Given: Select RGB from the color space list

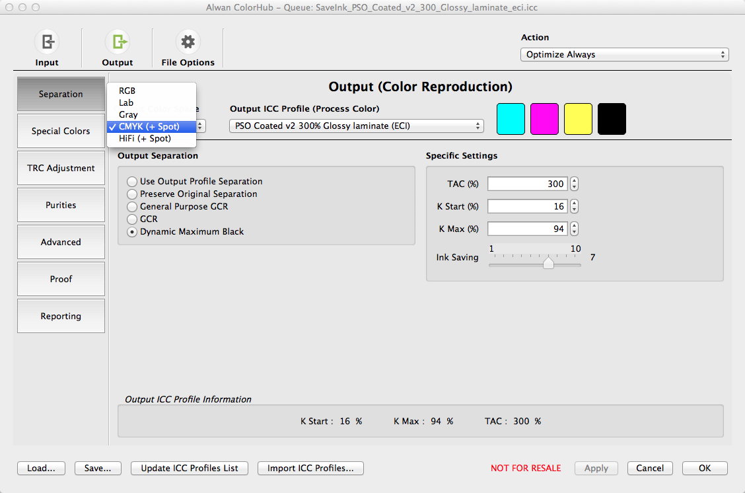Looking at the screenshot, I should (127, 91).
